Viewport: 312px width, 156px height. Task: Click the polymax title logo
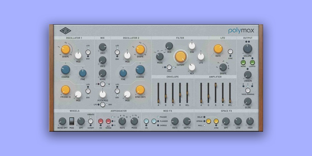tap(241, 31)
